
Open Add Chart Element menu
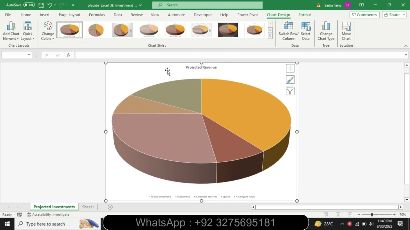[11, 31]
